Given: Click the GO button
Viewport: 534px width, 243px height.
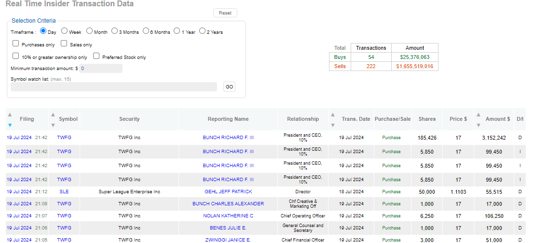Looking at the screenshot, I should 229,87.
